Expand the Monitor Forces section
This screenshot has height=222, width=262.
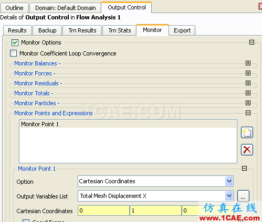[x=248, y=73]
